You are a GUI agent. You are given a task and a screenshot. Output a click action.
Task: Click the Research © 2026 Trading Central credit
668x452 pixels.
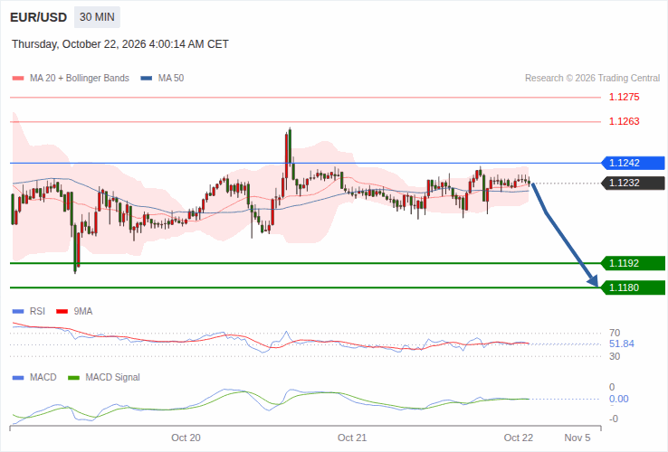click(592, 79)
